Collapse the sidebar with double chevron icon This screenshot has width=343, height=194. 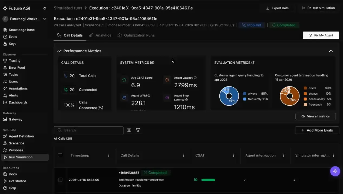45,8
